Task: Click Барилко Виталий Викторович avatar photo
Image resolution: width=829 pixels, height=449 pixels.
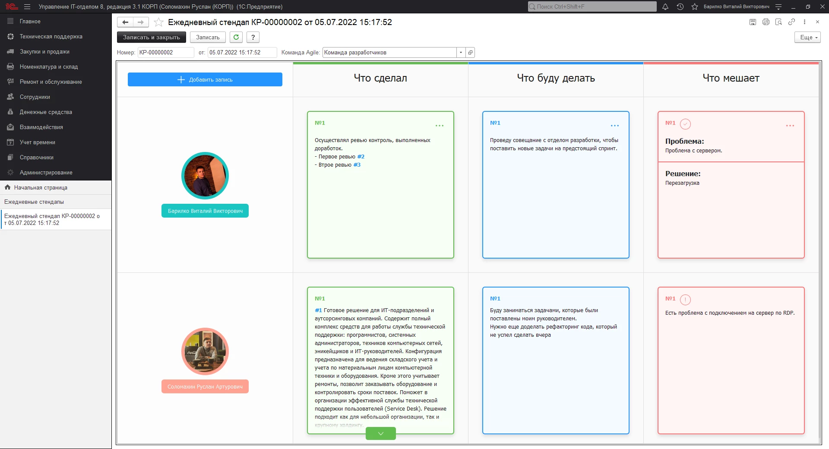Action: coord(205,176)
